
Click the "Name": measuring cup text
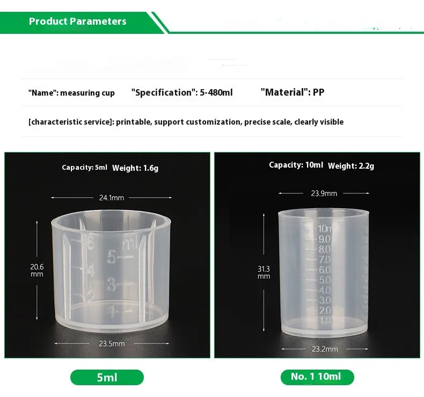coord(71,93)
